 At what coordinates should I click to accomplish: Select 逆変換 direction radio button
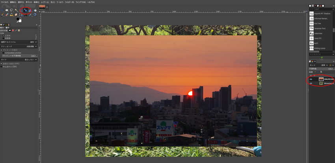tap(4, 38)
